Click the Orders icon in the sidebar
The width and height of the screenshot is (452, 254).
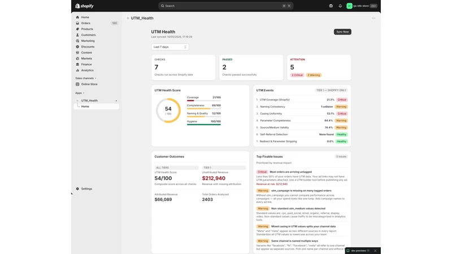click(77, 23)
